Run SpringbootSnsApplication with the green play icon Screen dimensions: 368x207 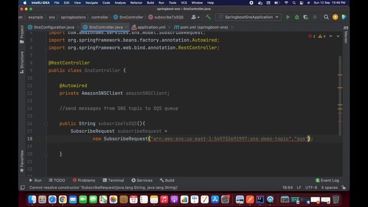point(287,17)
